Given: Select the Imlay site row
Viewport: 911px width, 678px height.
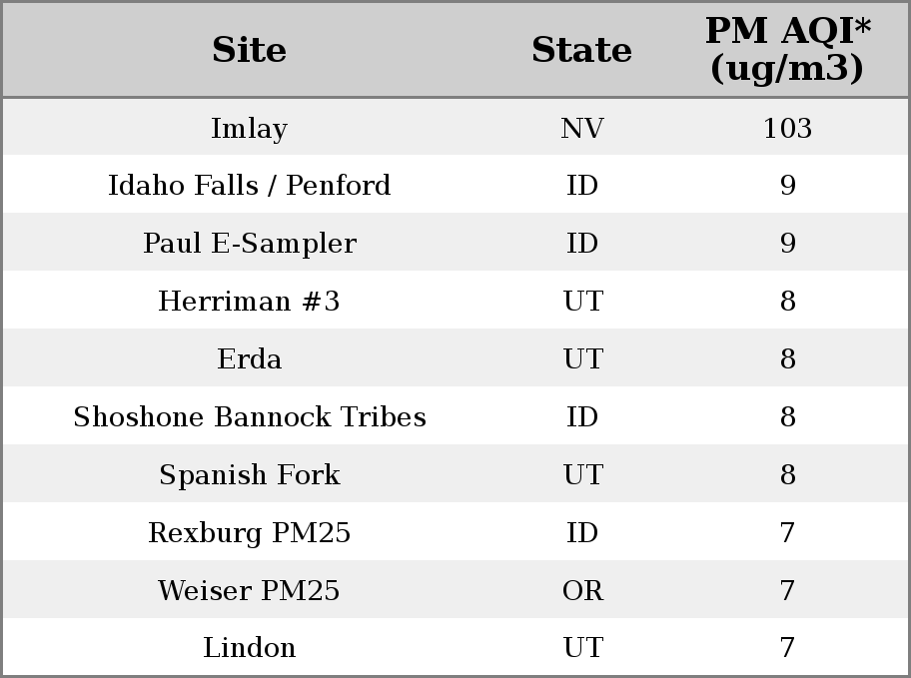Looking at the screenshot, I should (x=455, y=127).
